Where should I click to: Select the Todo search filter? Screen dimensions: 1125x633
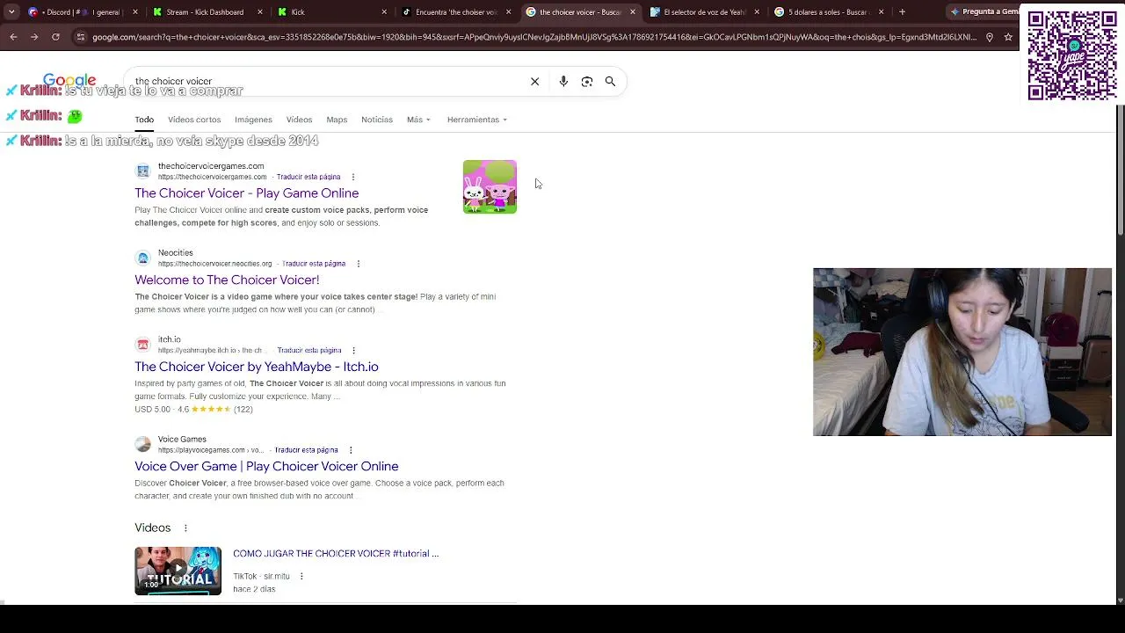coord(144,120)
